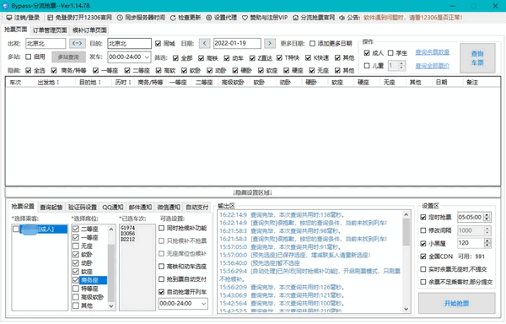Screen dimensions: 506x324
Task: Open 自动支付 tab
Action: click(x=196, y=208)
